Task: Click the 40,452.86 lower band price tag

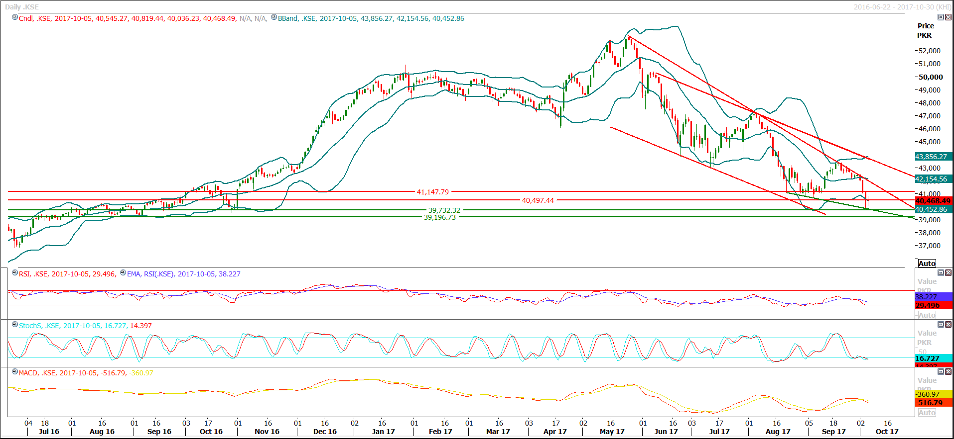Action: pyautogui.click(x=934, y=209)
